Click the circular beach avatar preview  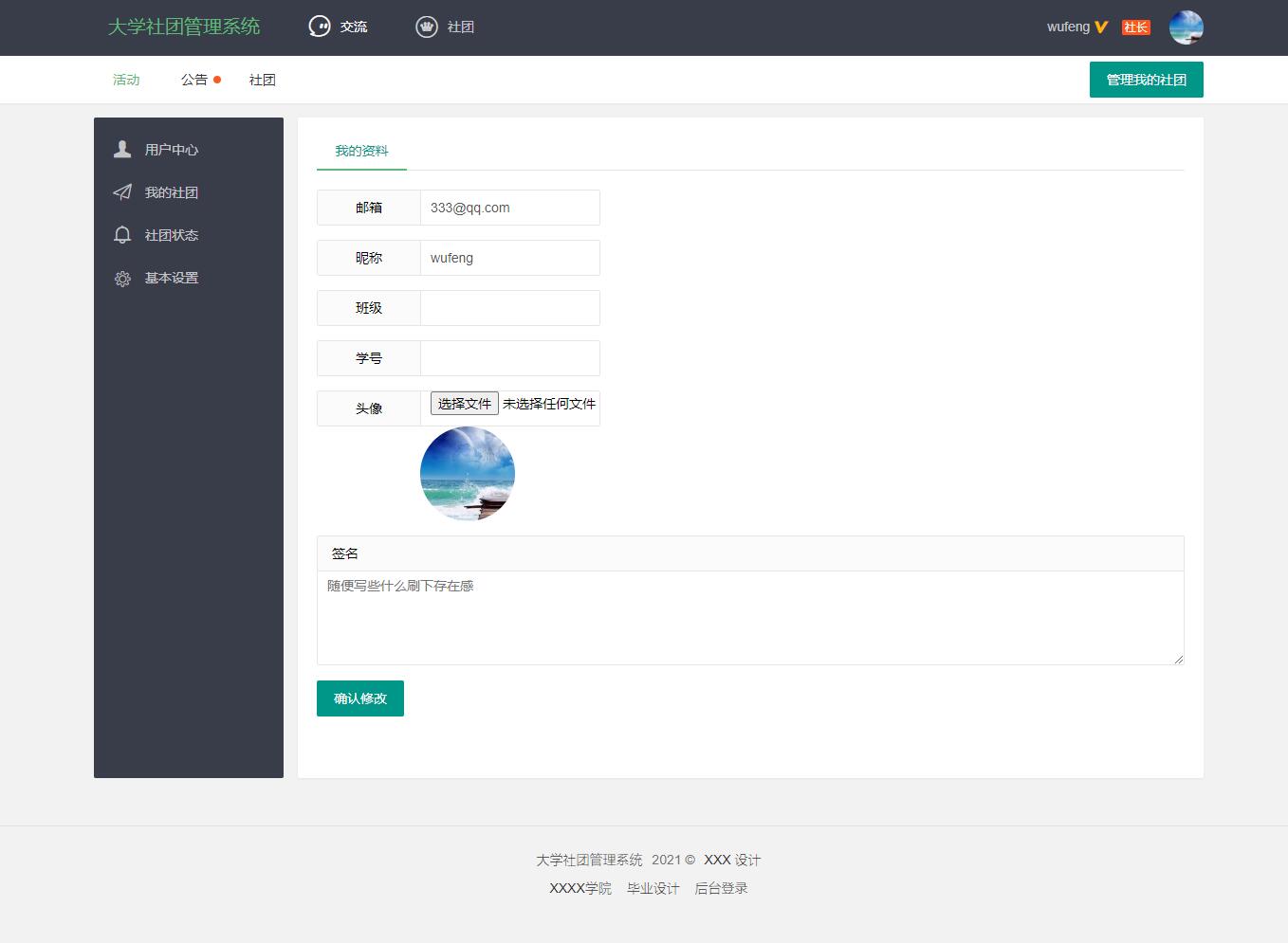[x=467, y=473]
